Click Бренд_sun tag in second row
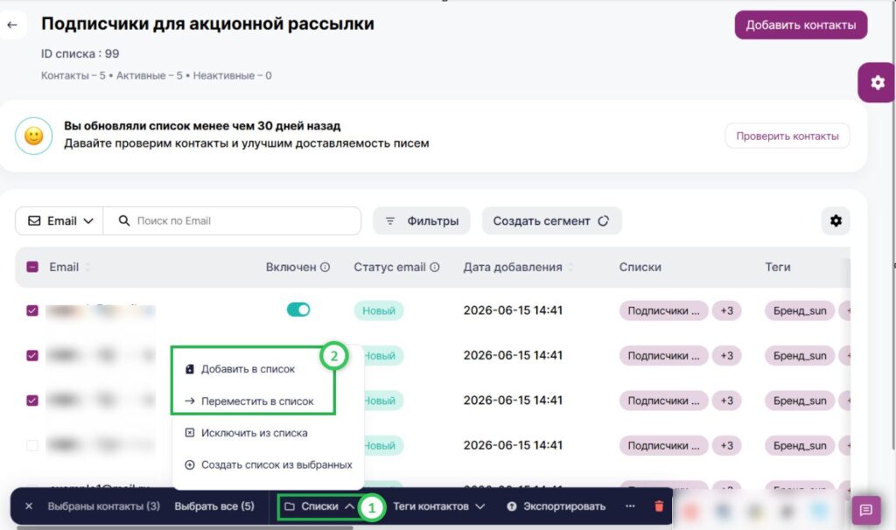 [x=800, y=355]
